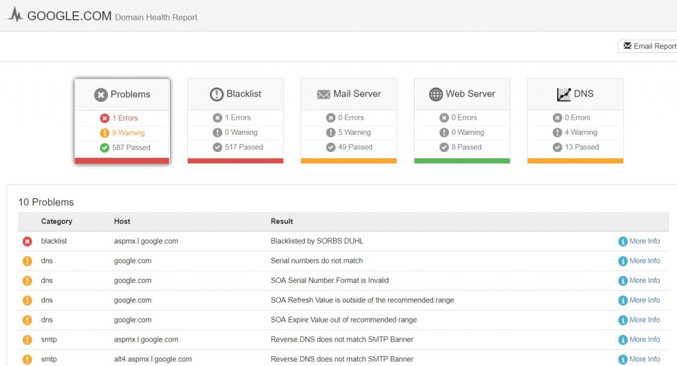This screenshot has width=677, height=366.
Task: Click warning icon for SOA Refresh Value row
Action: [27, 301]
